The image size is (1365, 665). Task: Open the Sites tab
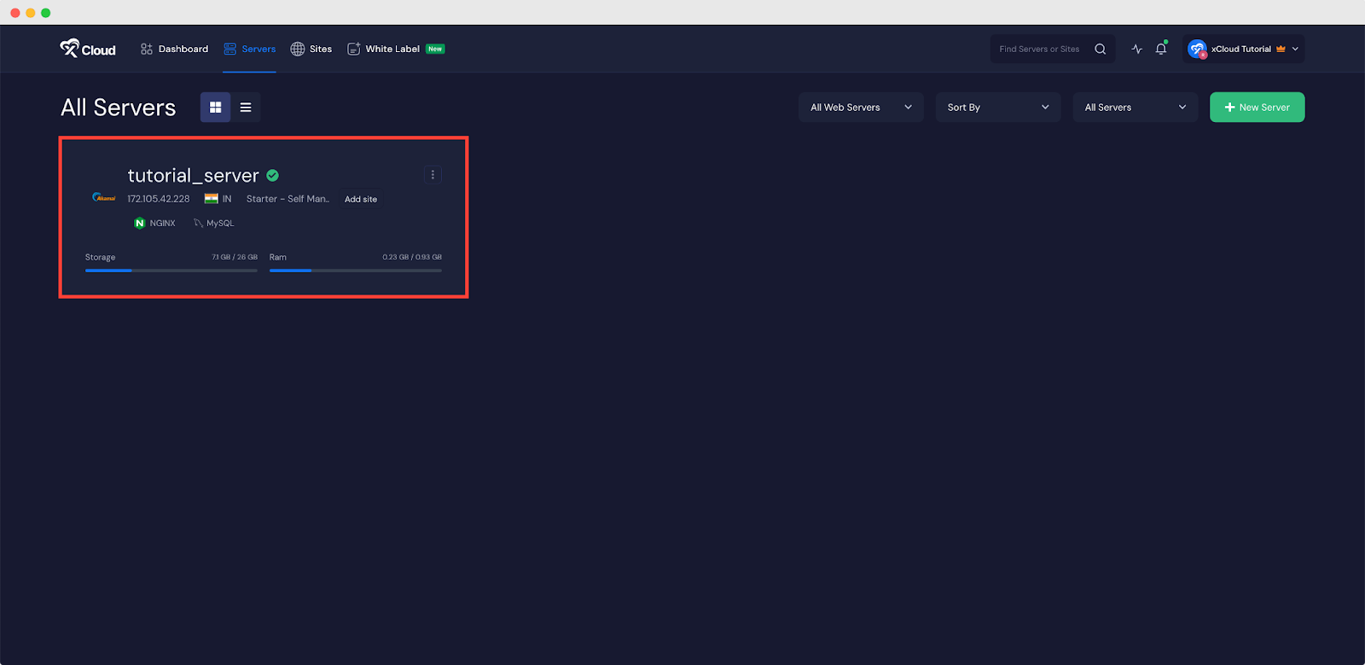coord(311,49)
